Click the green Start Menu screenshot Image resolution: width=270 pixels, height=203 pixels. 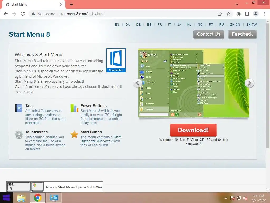click(194, 83)
